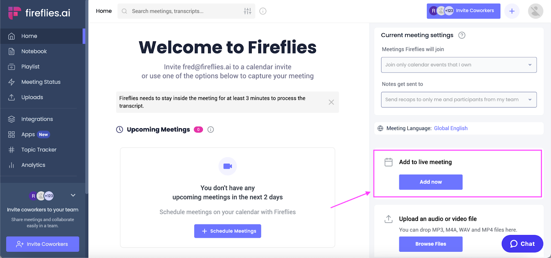Dismiss the transcript processing notice

(331, 102)
